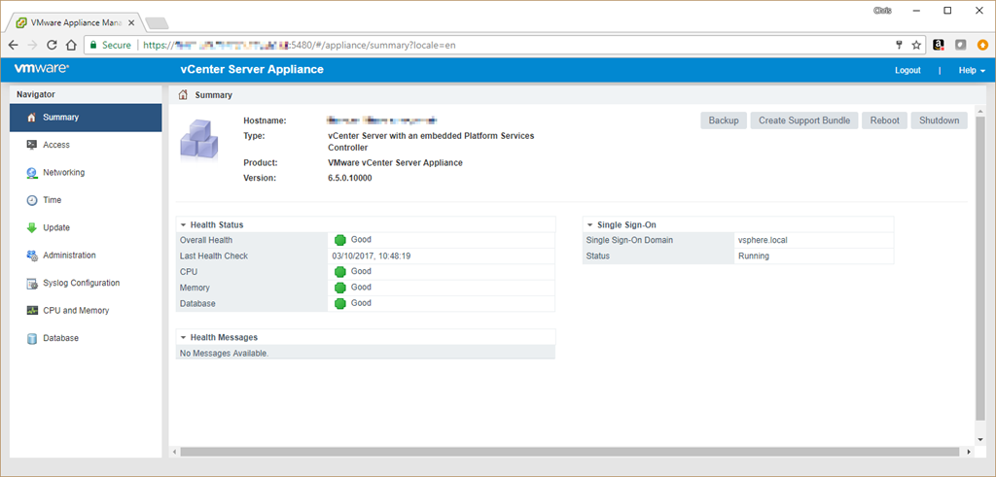Click the Administration users icon

pos(32,256)
